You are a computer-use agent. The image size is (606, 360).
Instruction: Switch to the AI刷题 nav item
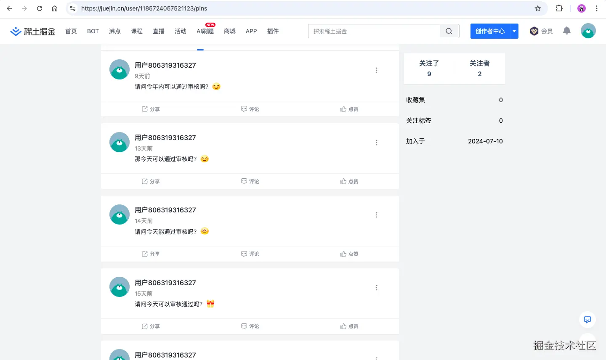click(x=205, y=31)
